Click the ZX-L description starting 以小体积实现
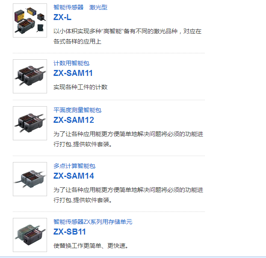This screenshot has height=258, width=266. (x=127, y=36)
